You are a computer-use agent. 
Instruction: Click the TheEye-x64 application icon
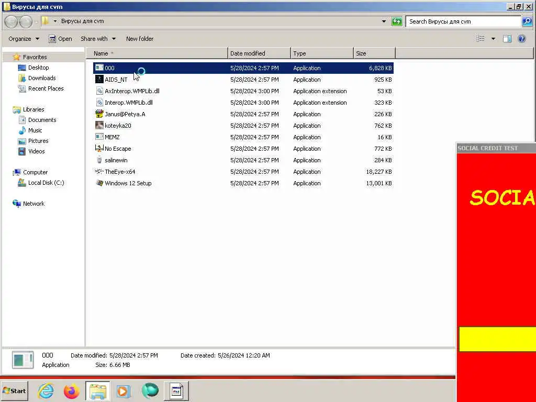pos(99,172)
